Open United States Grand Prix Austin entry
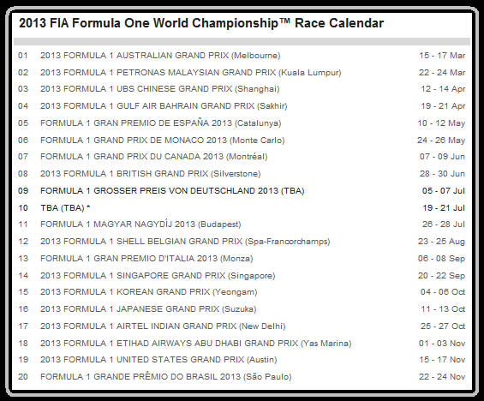Screen dimensions: 484x401 158,359
